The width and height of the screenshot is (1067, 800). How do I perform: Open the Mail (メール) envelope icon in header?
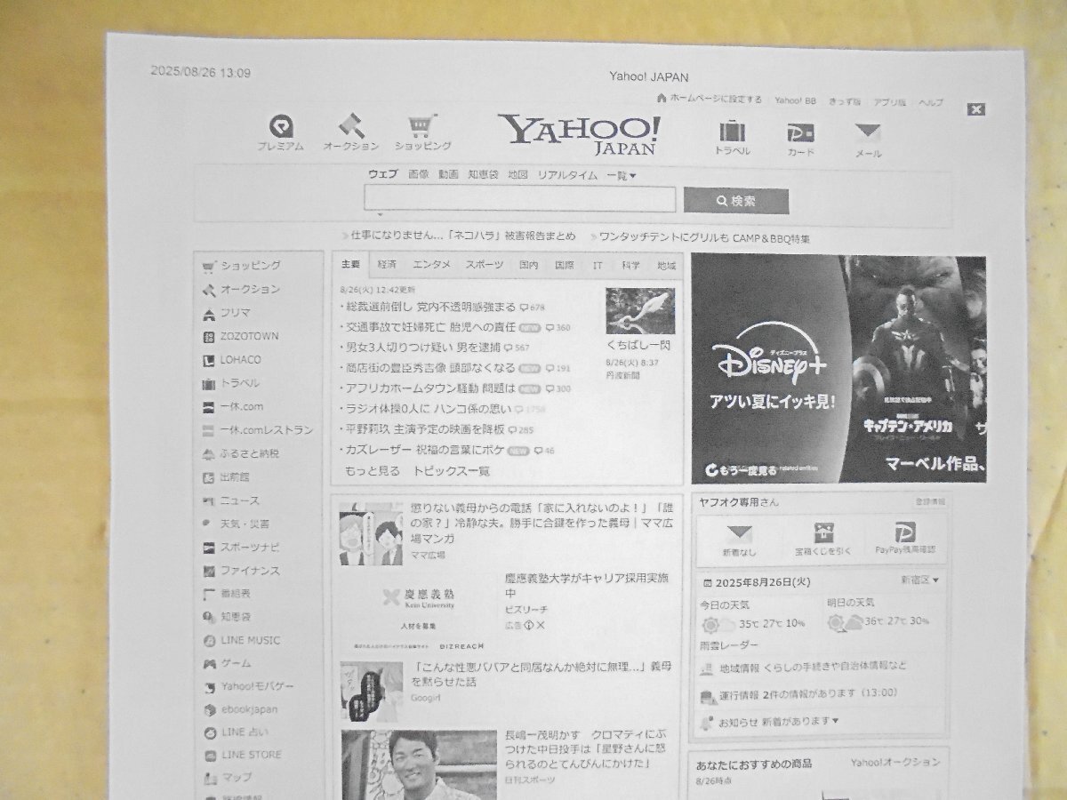click(x=868, y=134)
